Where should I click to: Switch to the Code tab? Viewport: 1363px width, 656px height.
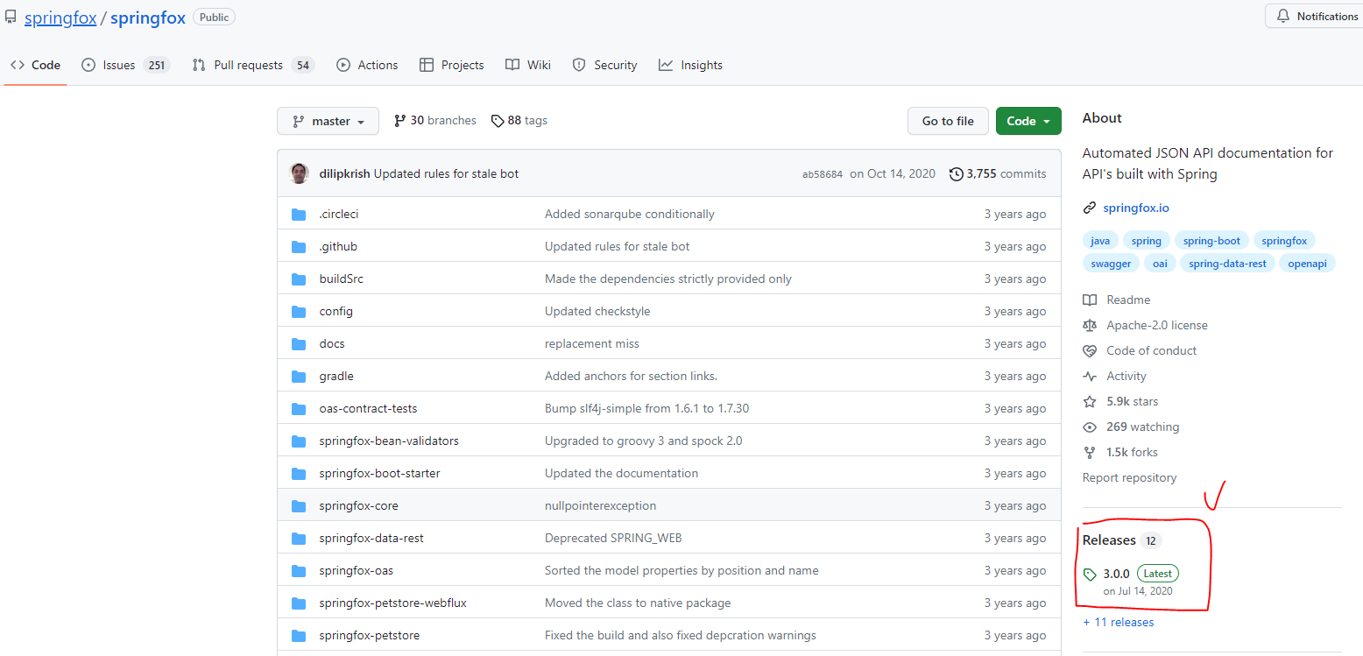coord(35,65)
